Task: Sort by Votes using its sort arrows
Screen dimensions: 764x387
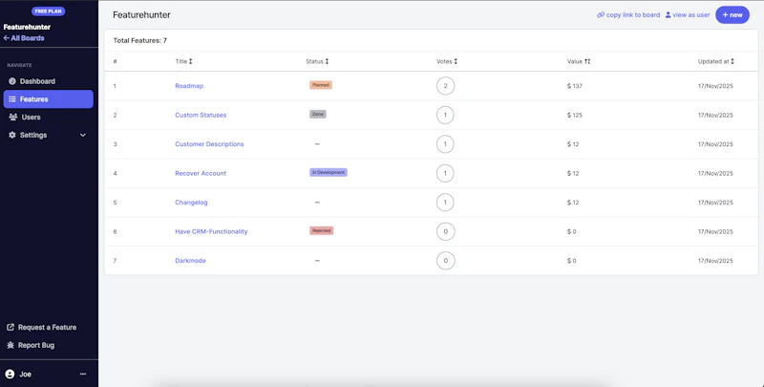Action: (456, 61)
